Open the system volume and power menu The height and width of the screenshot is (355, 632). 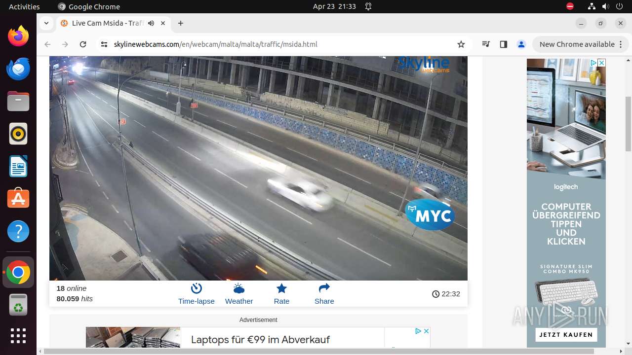pos(612,6)
